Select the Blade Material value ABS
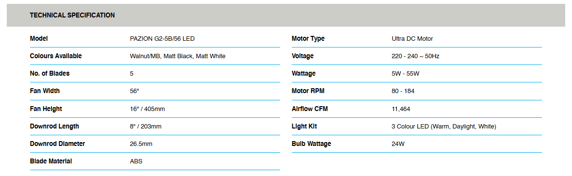This screenshot has height=176, width=572. [x=136, y=161]
